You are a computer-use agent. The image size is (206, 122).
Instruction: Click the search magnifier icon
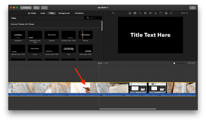click(88, 18)
